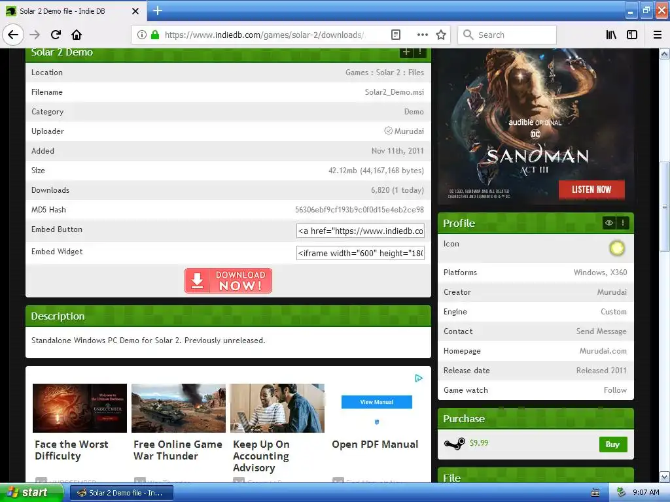Bookmark this page with the star
Image resolution: width=670 pixels, height=502 pixels.
pos(441,35)
